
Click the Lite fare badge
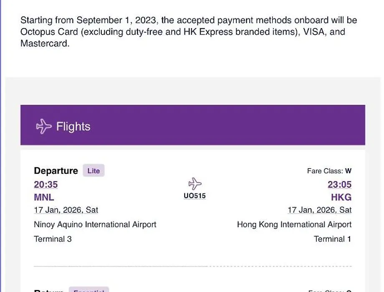click(x=93, y=171)
